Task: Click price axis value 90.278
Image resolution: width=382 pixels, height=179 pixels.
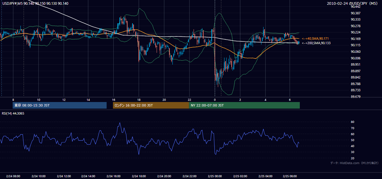Action: pyautogui.click(x=356, y=26)
